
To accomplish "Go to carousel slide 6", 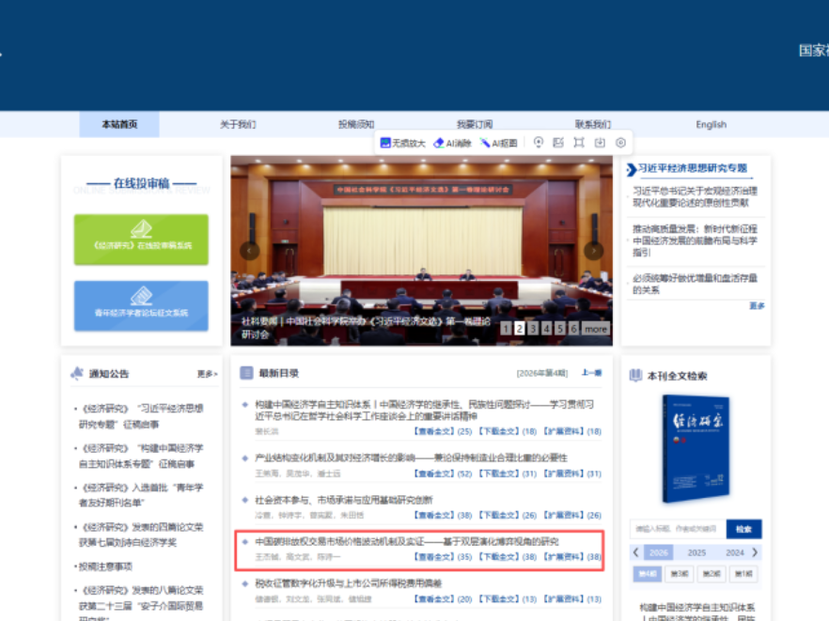I will coord(574,329).
